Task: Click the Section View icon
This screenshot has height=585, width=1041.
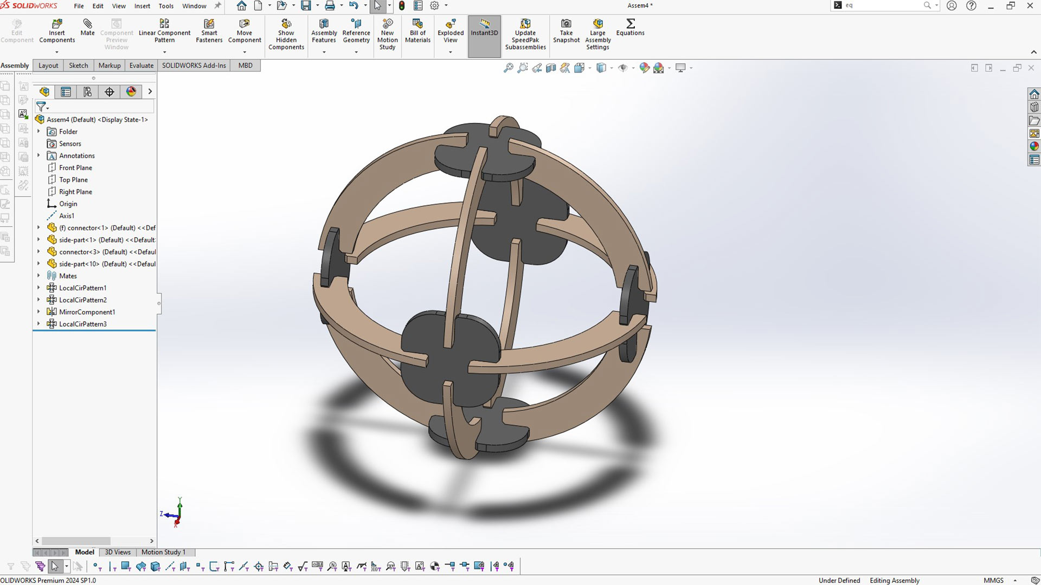Action: coord(551,68)
